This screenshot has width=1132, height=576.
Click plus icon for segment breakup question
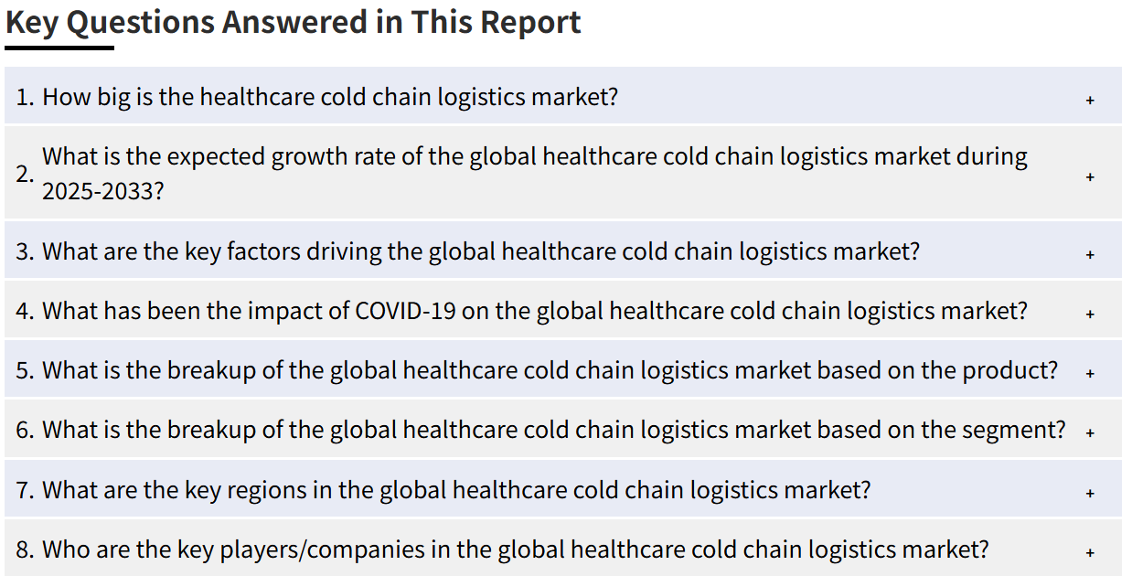click(1090, 432)
